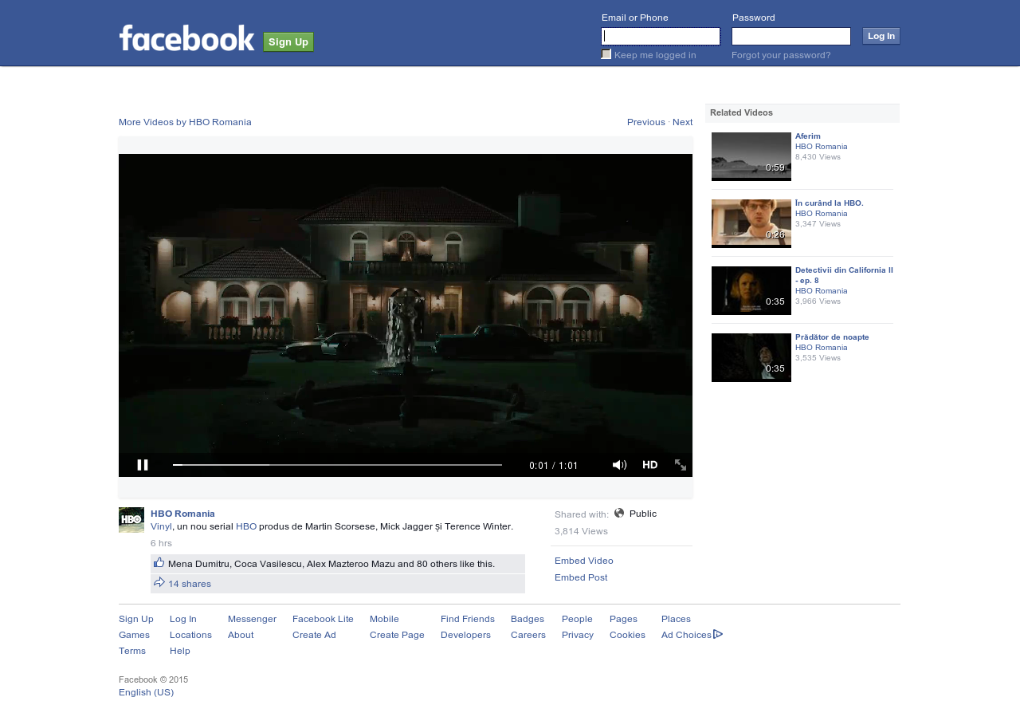Open the Vinyl link in description
The image size is (1020, 705).
click(161, 526)
